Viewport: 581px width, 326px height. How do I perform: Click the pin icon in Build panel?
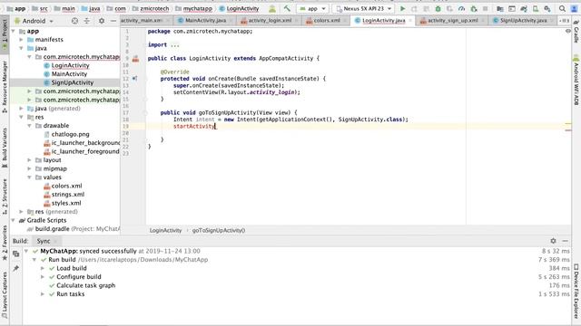pos(16,268)
